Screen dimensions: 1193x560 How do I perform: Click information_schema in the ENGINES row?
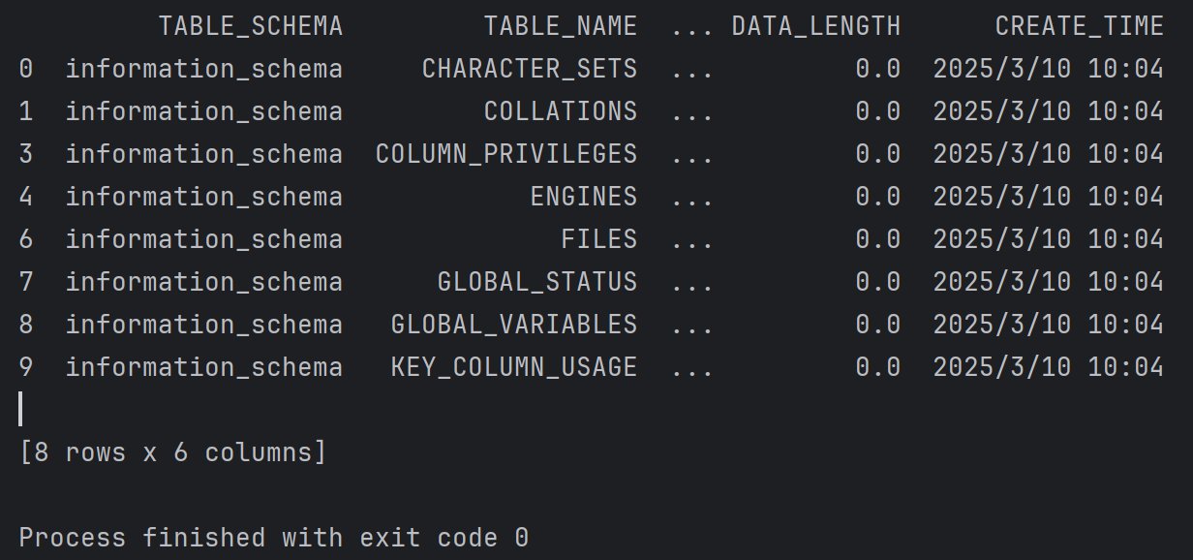204,197
